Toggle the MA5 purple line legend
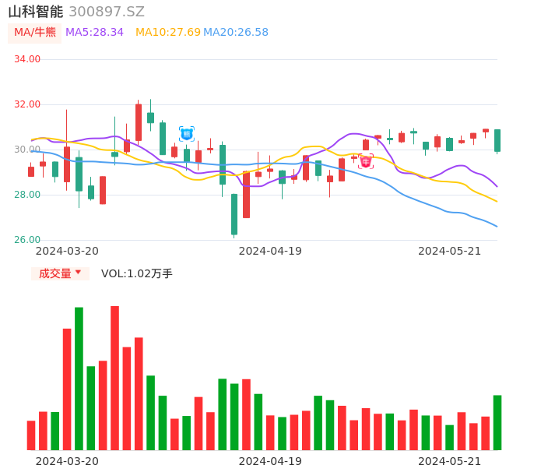The width and height of the screenshot is (534, 472). pos(94,33)
